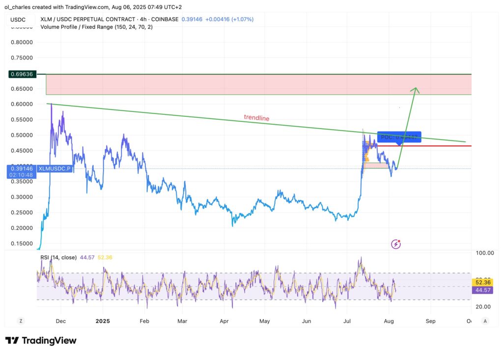Select the 'RSI (14, close)' indicator label
The height and width of the screenshot is (354, 503).
click(x=58, y=257)
